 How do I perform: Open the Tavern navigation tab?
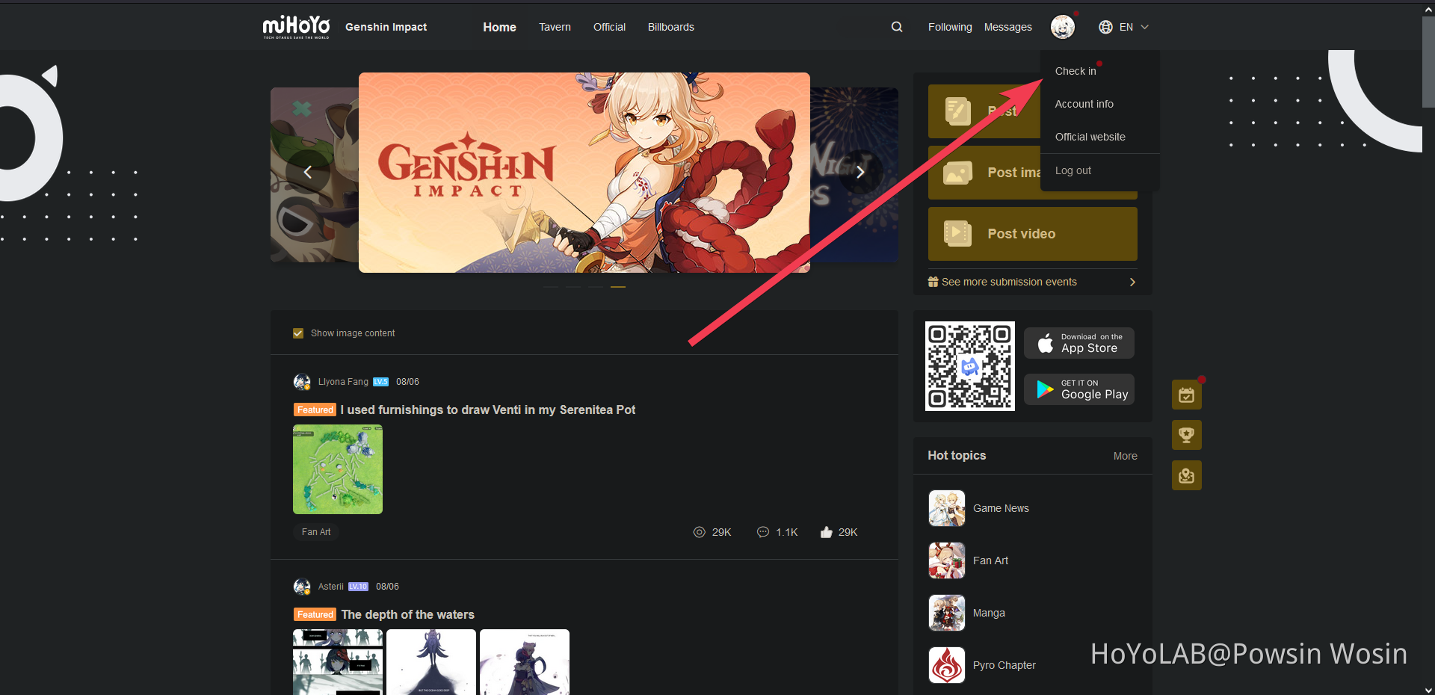(554, 26)
